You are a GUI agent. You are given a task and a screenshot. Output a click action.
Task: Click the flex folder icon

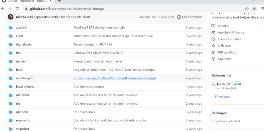(11, 53)
